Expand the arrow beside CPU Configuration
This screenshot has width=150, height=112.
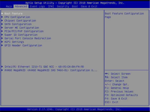pyautogui.click(x=2, y=17)
